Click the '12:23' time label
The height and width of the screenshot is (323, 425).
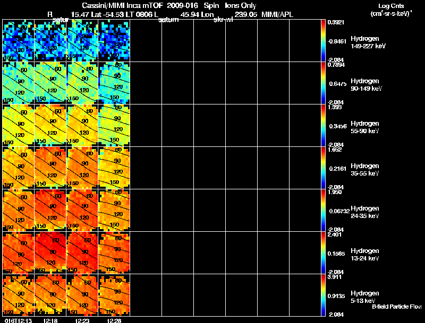[x=82, y=320]
